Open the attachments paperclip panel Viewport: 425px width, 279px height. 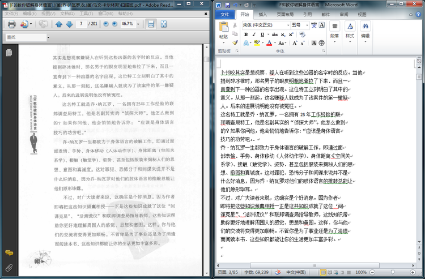tap(9, 268)
